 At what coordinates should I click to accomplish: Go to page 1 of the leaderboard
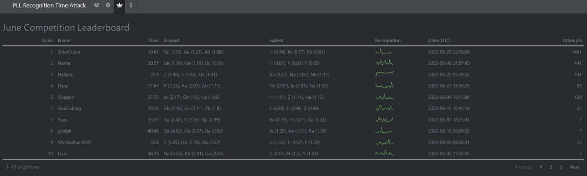click(x=541, y=167)
